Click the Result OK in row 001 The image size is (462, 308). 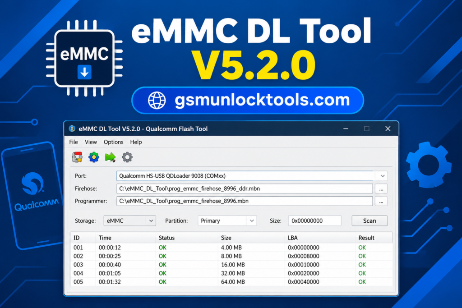coord(362,247)
